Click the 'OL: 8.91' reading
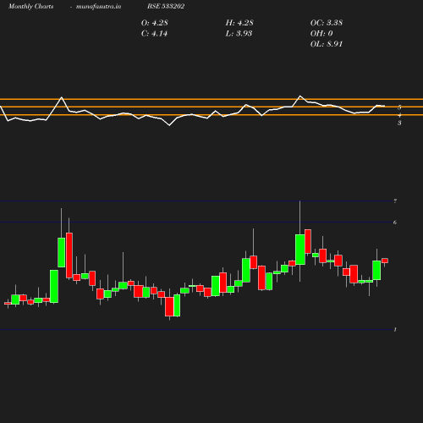 pos(327,44)
